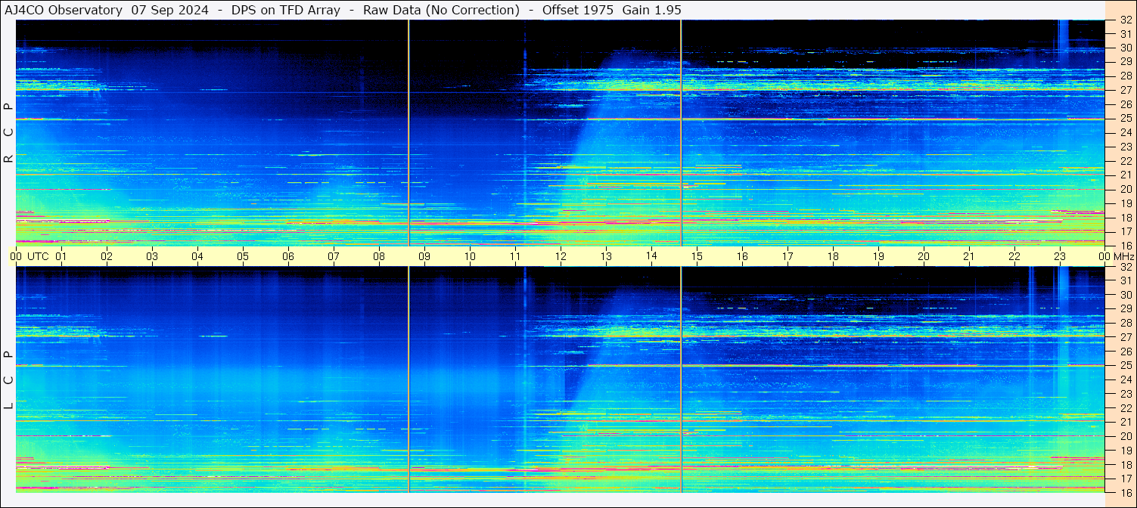Select the 06 hour label on time axis
The height and width of the screenshot is (508, 1137).
point(288,256)
